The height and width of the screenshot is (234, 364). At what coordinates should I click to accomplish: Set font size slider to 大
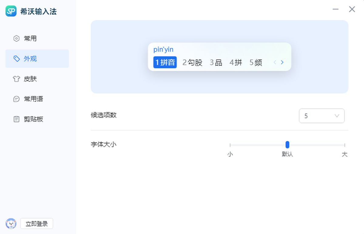345,145
